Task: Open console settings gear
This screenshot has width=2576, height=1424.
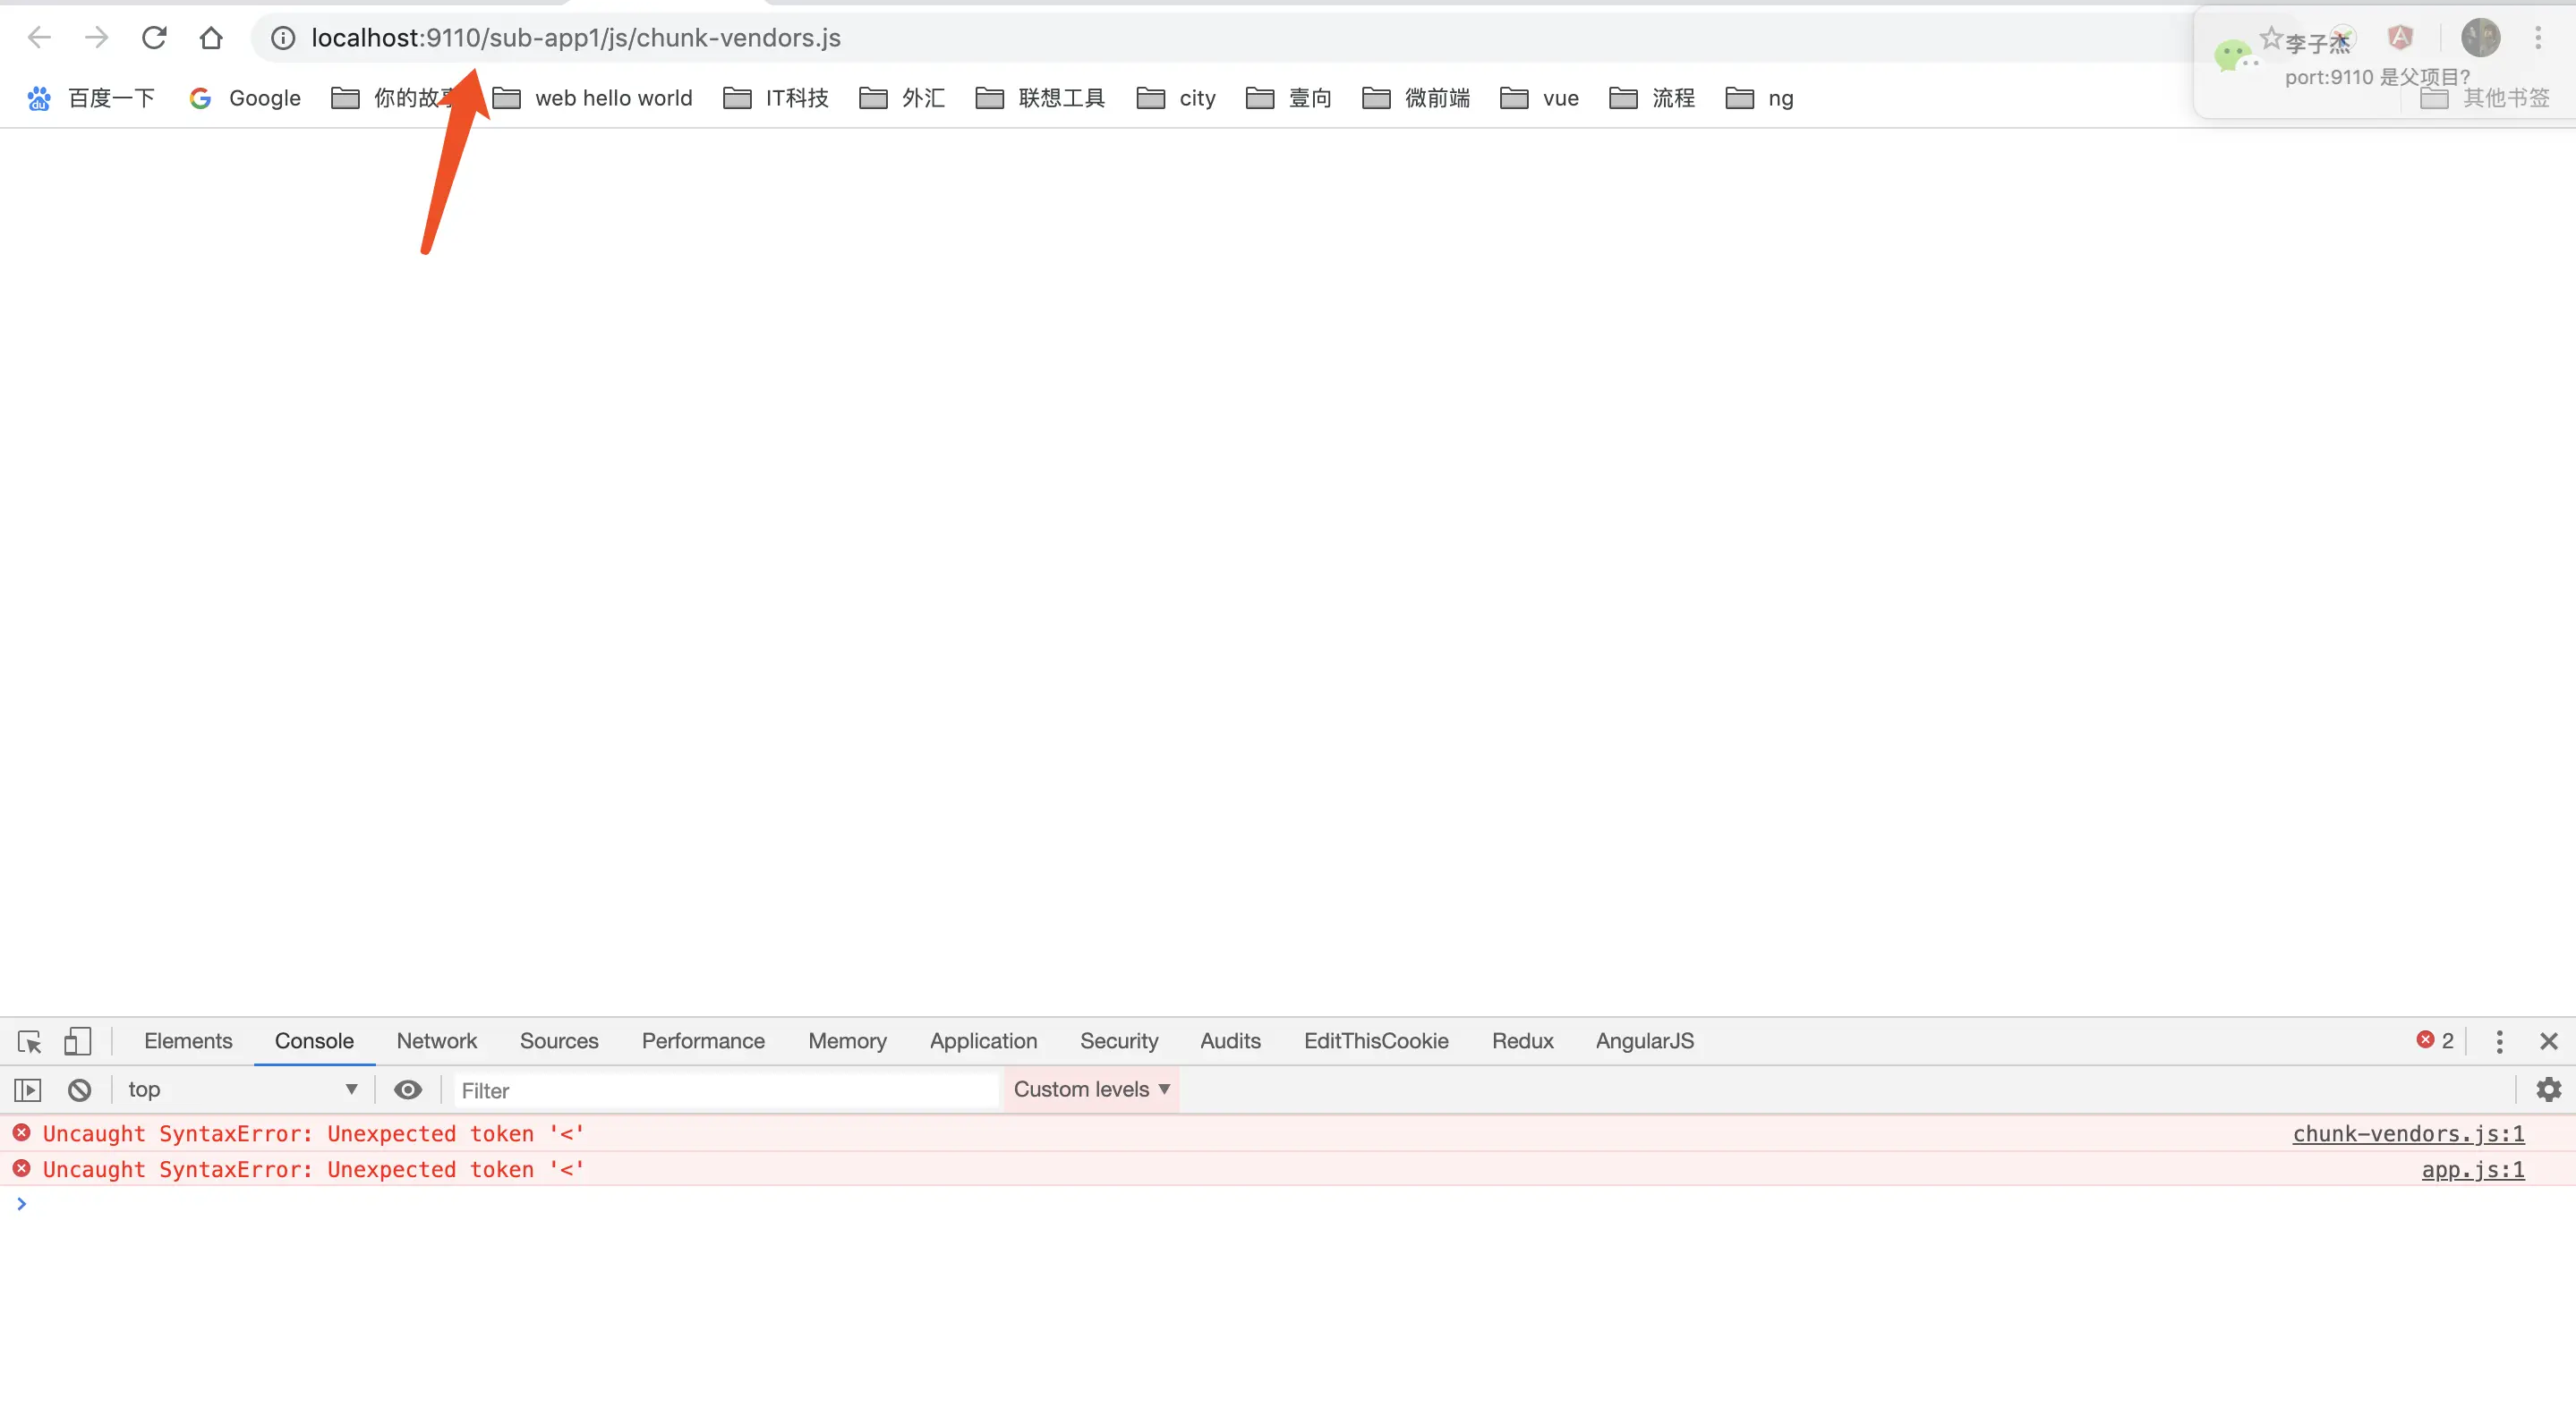Action: (x=2548, y=1090)
